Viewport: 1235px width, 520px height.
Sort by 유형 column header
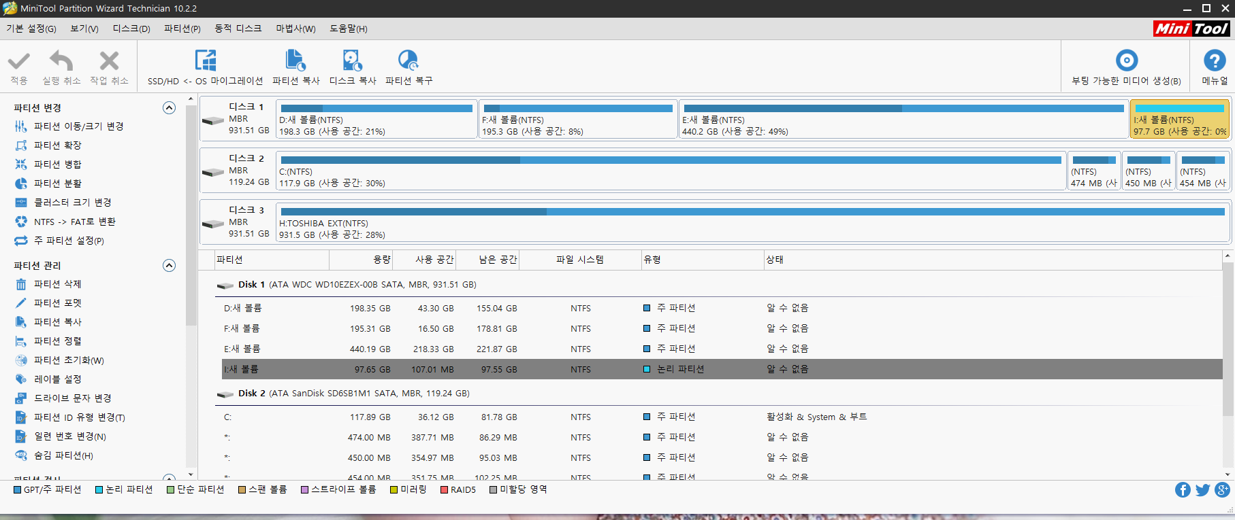[703, 260]
